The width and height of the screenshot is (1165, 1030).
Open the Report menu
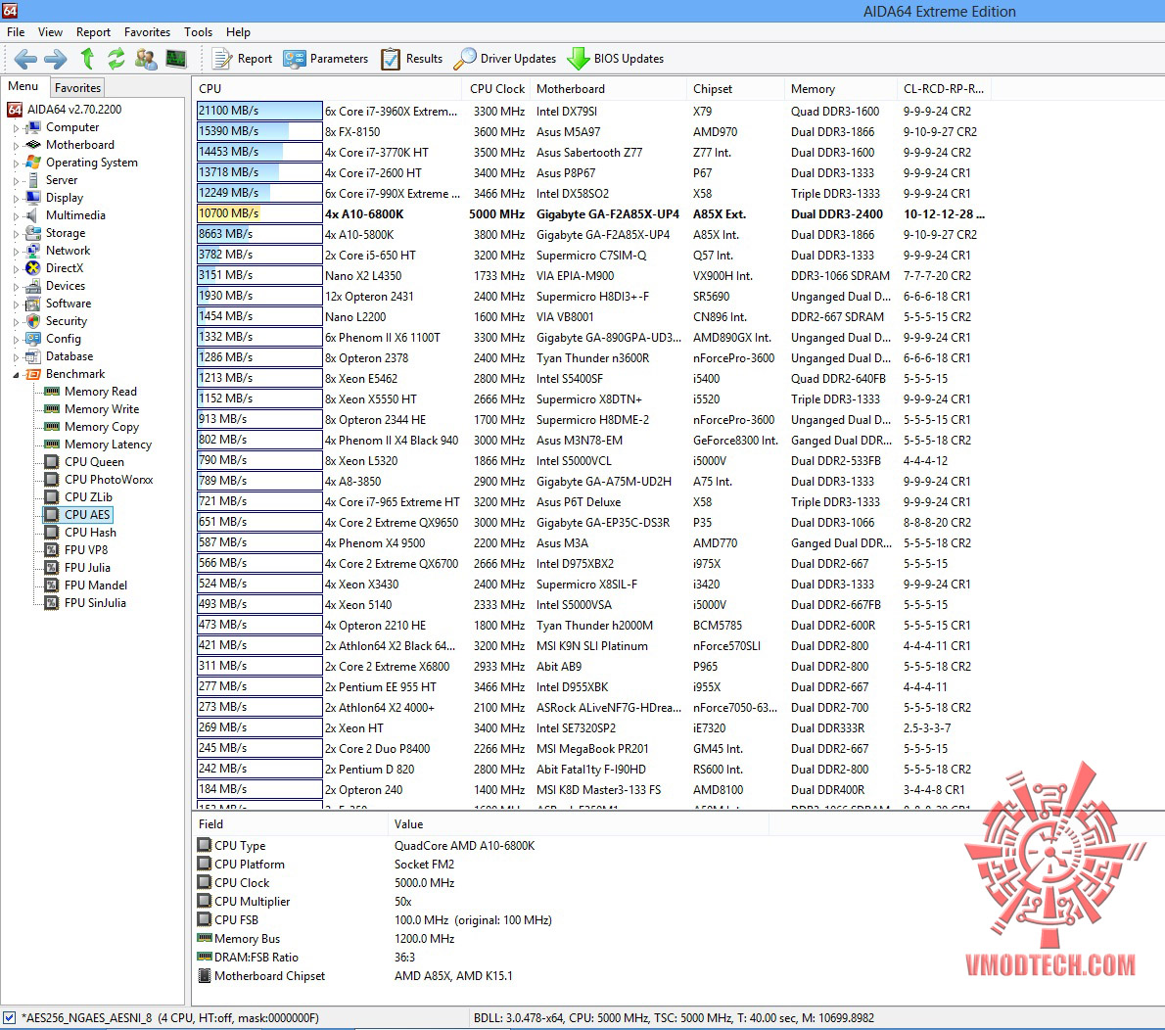pos(94,32)
